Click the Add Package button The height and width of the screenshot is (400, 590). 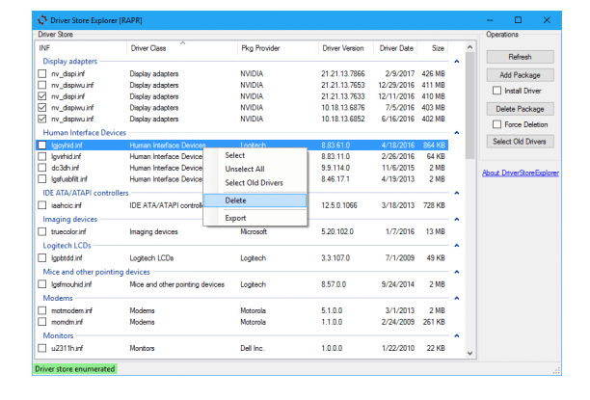coord(520,75)
